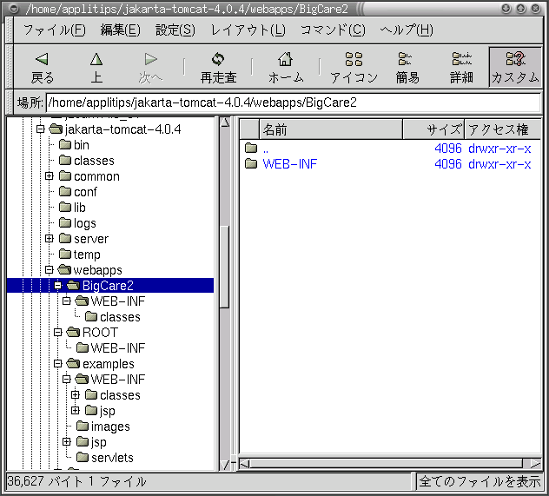Select the logs folder in tree
The width and height of the screenshot is (549, 496).
tap(84, 223)
